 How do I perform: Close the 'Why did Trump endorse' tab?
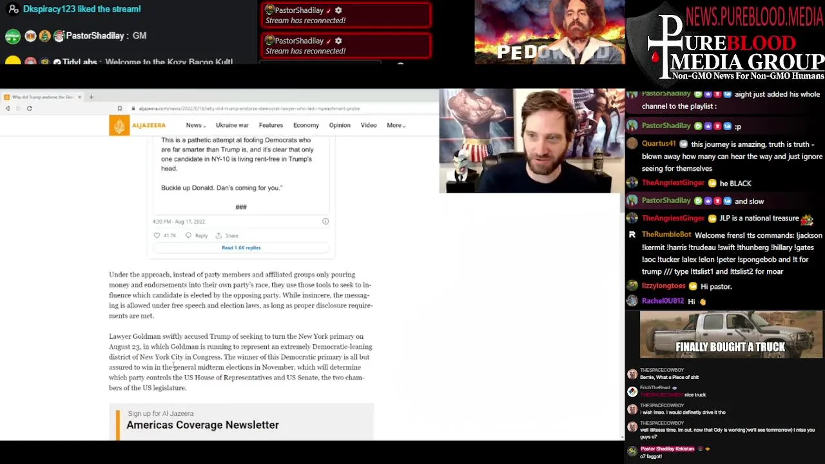click(79, 97)
